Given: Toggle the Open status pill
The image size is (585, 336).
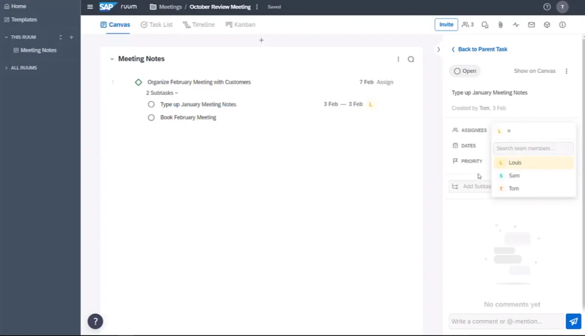Looking at the screenshot, I should click(465, 71).
